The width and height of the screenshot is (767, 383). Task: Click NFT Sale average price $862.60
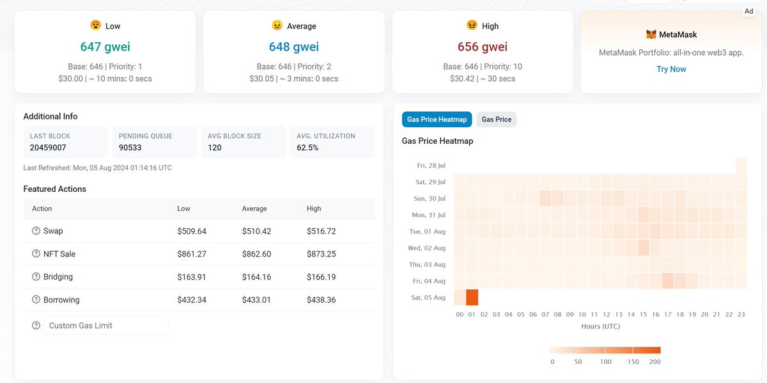256,254
